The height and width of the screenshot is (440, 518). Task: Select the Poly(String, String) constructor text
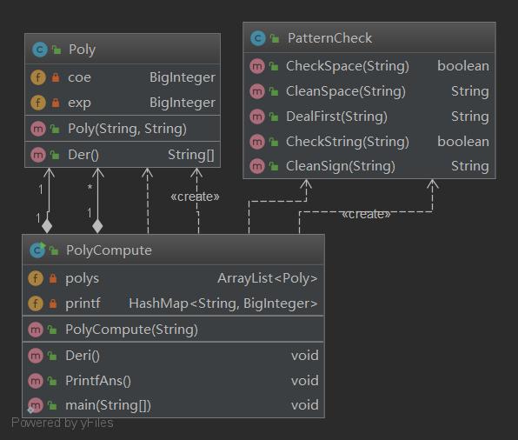[127, 129]
